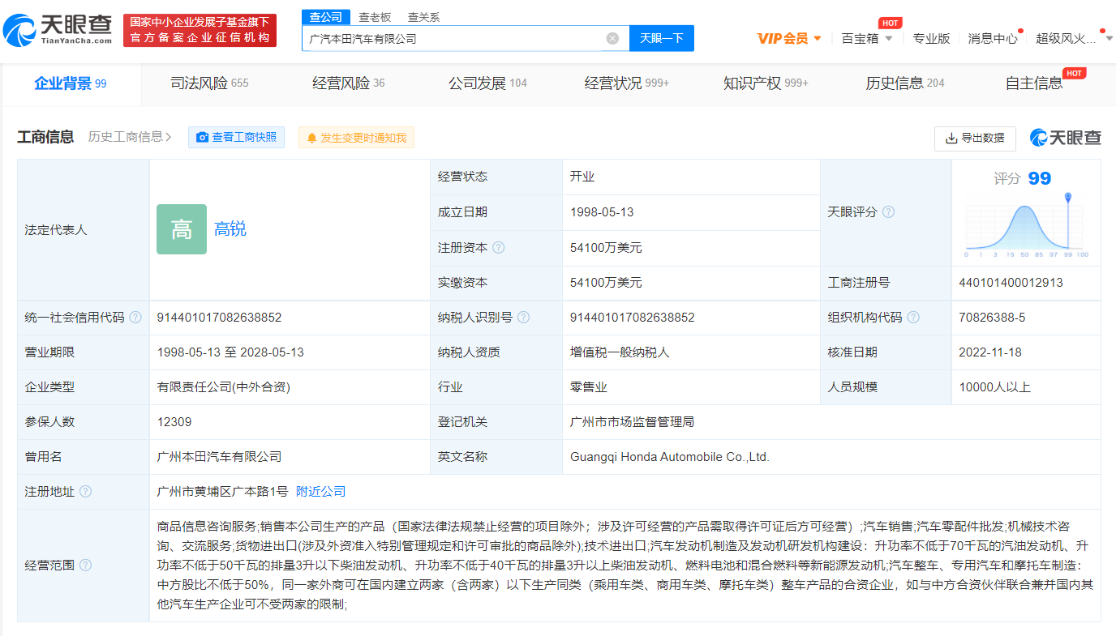This screenshot has width=1116, height=636.
Task: Select the credit code 914401017082638852 under 统一社会信用代码
Action: 219,318
